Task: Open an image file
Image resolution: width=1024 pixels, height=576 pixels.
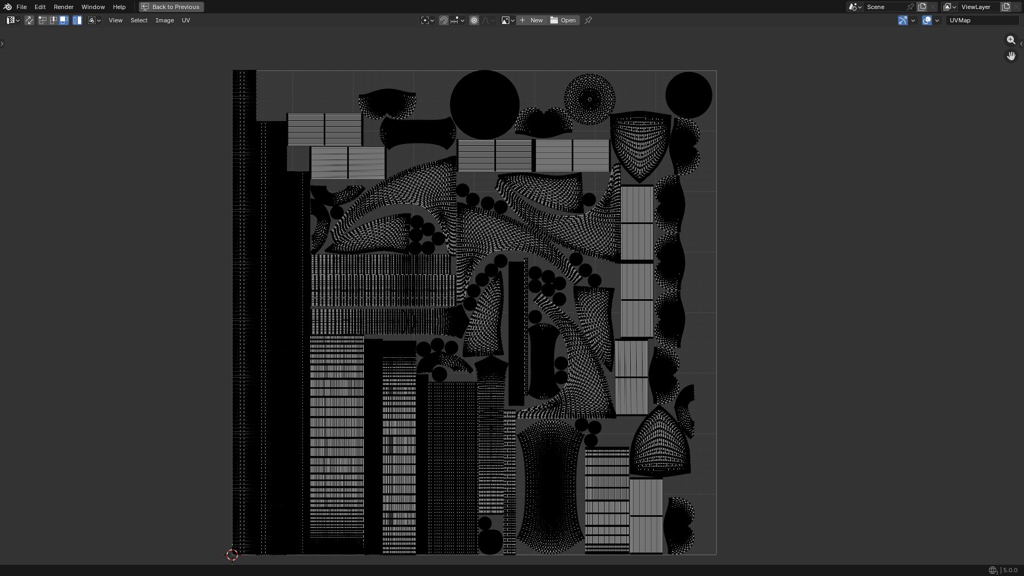Action: click(564, 20)
